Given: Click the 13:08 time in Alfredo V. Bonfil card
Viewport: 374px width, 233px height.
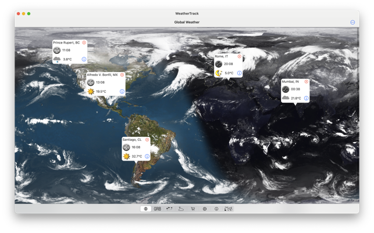Looking at the screenshot, I should click(x=100, y=82).
